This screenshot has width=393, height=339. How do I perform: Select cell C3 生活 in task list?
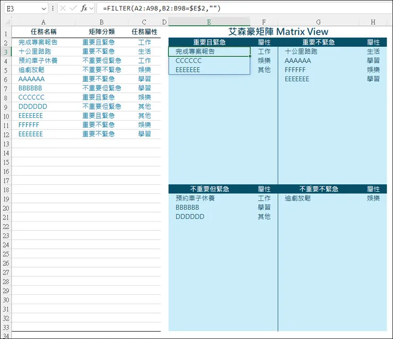point(144,52)
